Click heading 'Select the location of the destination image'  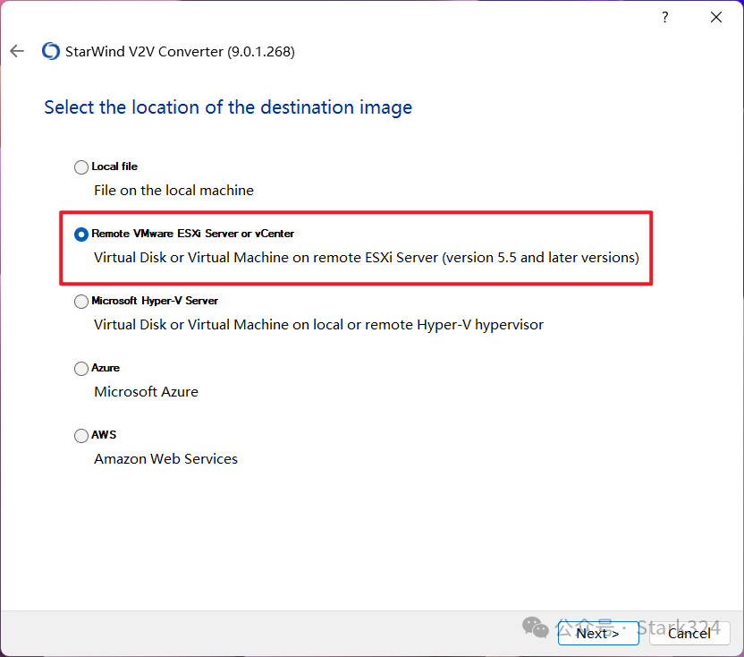pyautogui.click(x=228, y=107)
